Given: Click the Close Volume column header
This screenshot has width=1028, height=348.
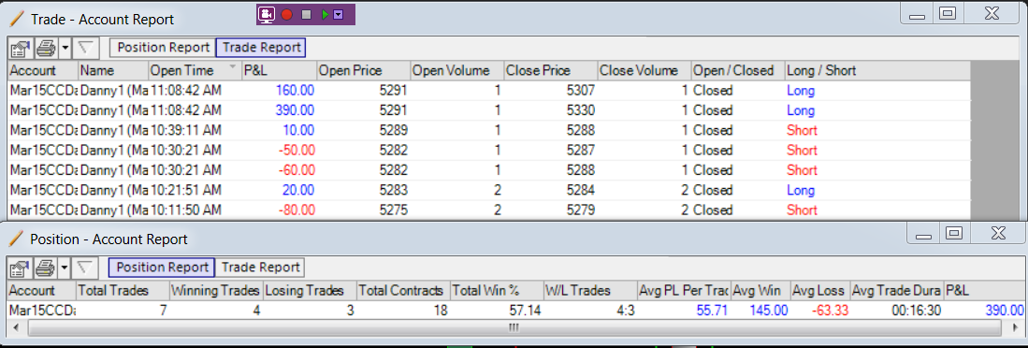Looking at the screenshot, I should click(x=644, y=70).
